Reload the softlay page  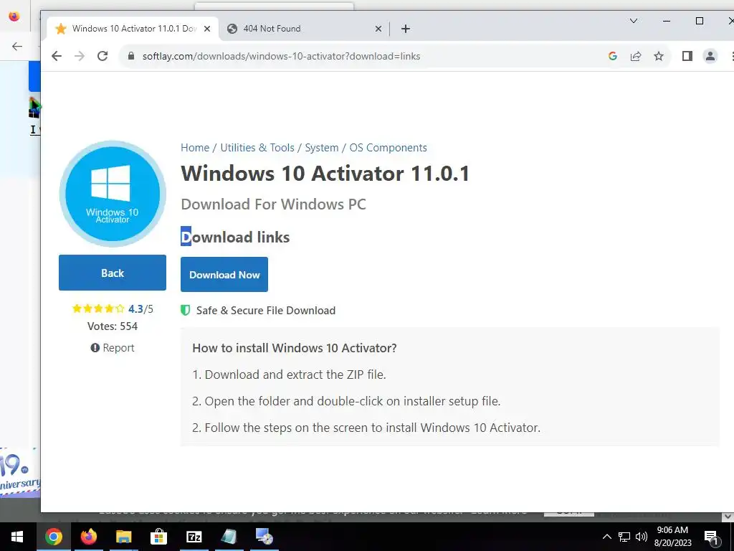coord(103,56)
